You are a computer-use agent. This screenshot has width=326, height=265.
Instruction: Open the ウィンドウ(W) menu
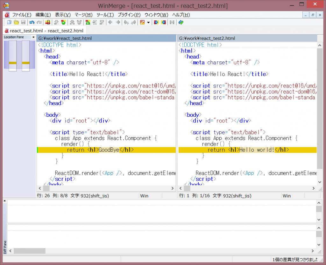[x=156, y=15]
